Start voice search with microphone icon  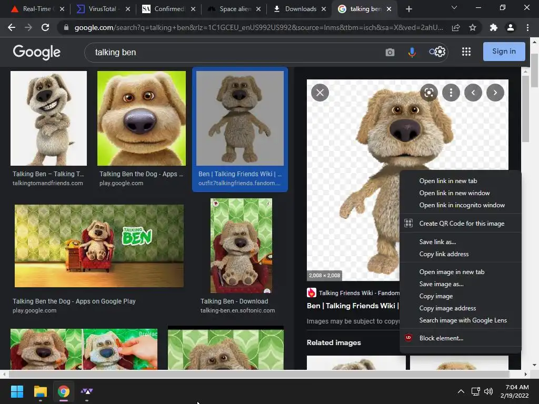coord(412,52)
